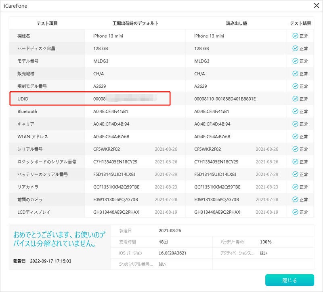Click the check icon in モデル番号 row

click(295, 61)
